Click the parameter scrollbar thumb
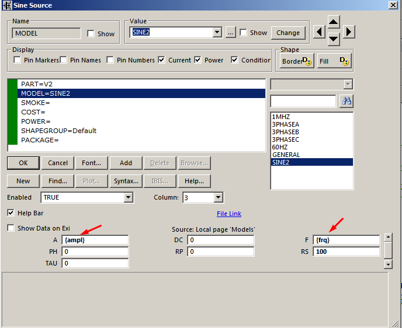The height and width of the screenshot is (328, 402). 388,250
